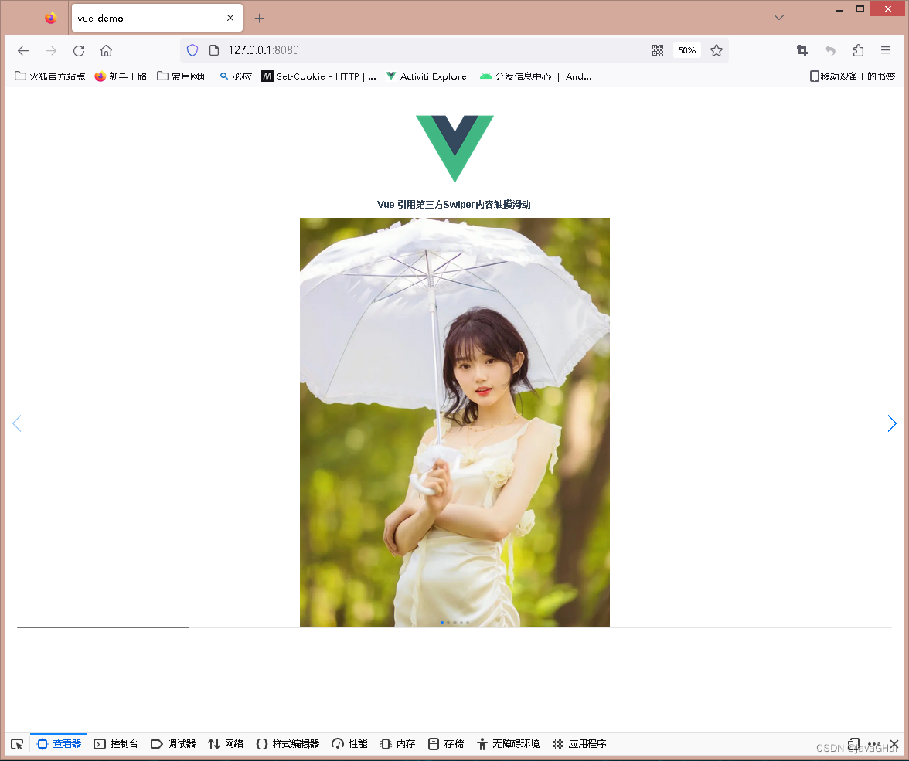Advance the Swiper with the right arrow

click(892, 423)
